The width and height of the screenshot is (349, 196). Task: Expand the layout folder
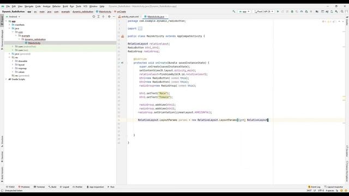click(13, 65)
